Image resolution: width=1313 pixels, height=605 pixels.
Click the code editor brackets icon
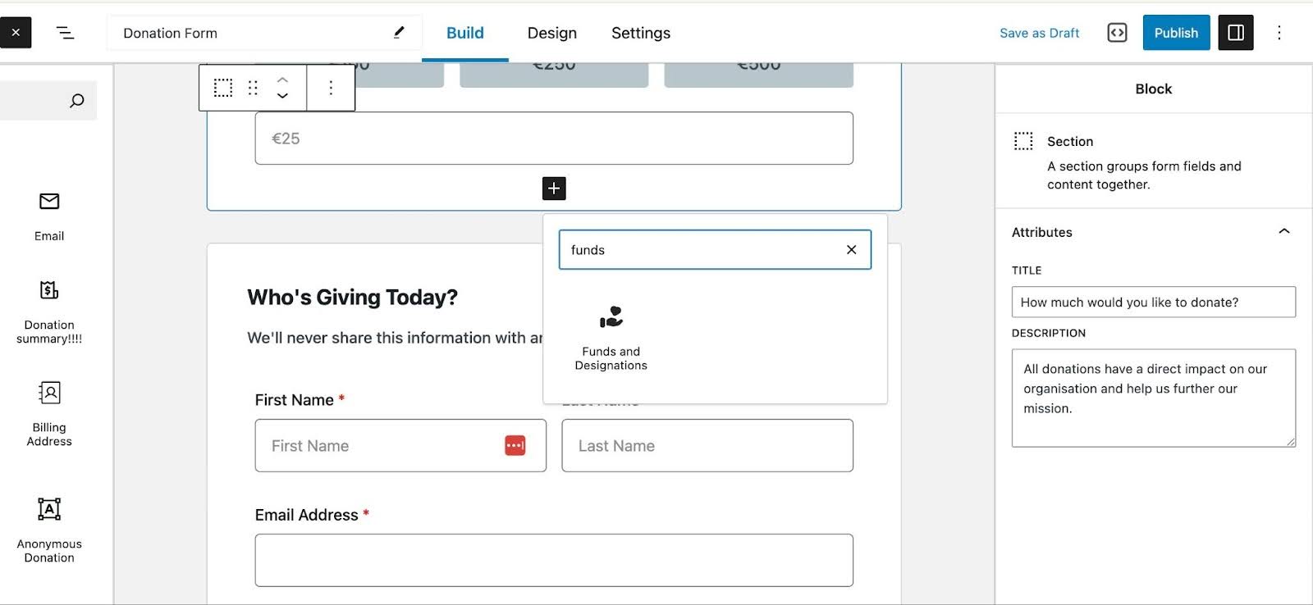[x=1117, y=33]
